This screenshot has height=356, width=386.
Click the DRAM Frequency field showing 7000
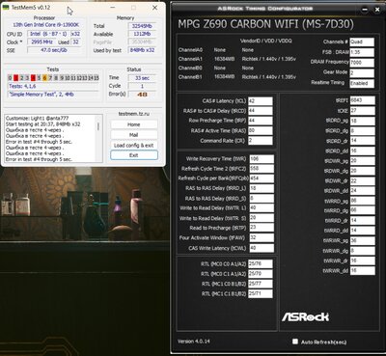[x=362, y=63]
